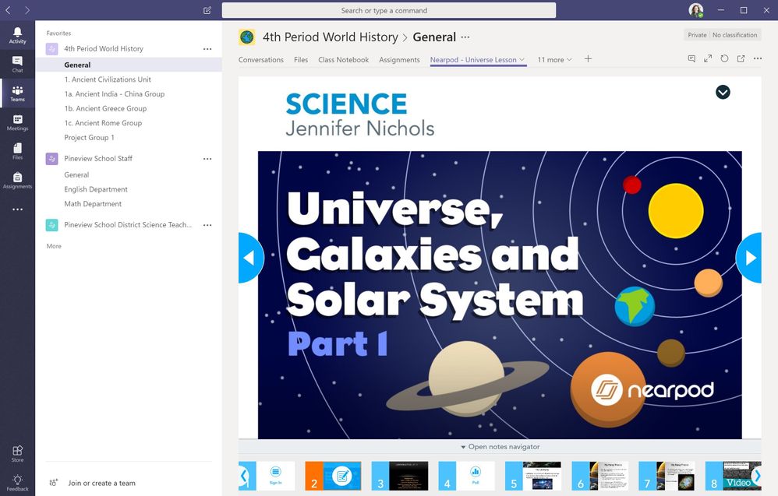Add a new tab with plus icon

coord(588,58)
